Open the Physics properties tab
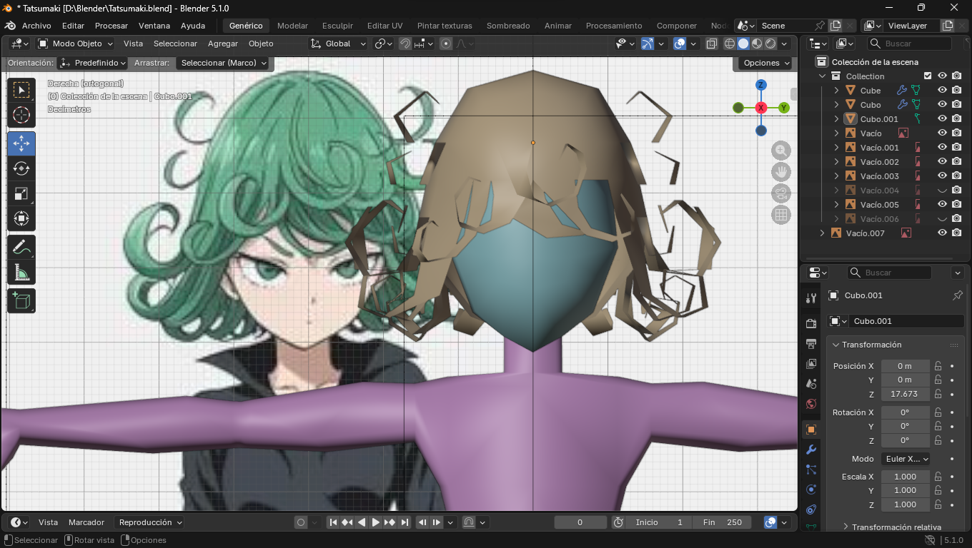Screen dimensions: 972x548 pos(811,489)
